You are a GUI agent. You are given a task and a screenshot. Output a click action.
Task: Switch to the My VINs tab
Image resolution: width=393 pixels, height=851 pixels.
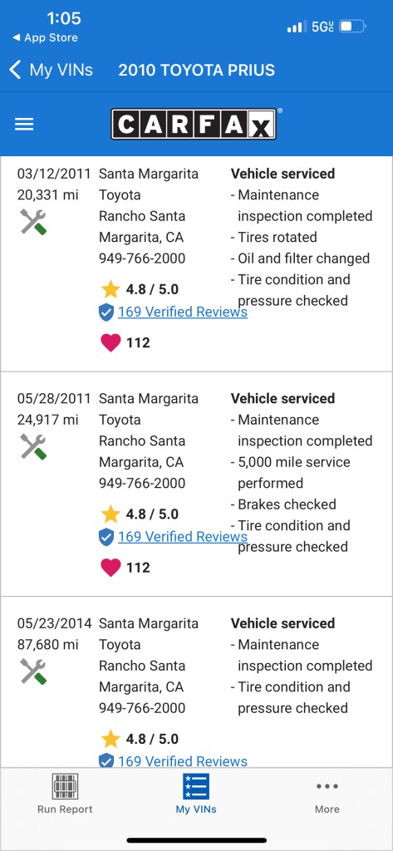pyautogui.click(x=196, y=794)
